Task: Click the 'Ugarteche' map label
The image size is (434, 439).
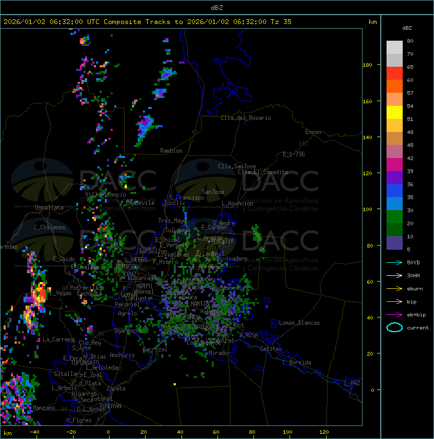Action: point(129,331)
